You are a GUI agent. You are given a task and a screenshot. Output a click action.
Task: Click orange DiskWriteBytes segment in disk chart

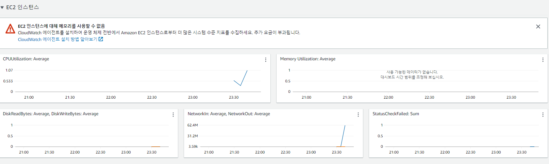[155, 146]
